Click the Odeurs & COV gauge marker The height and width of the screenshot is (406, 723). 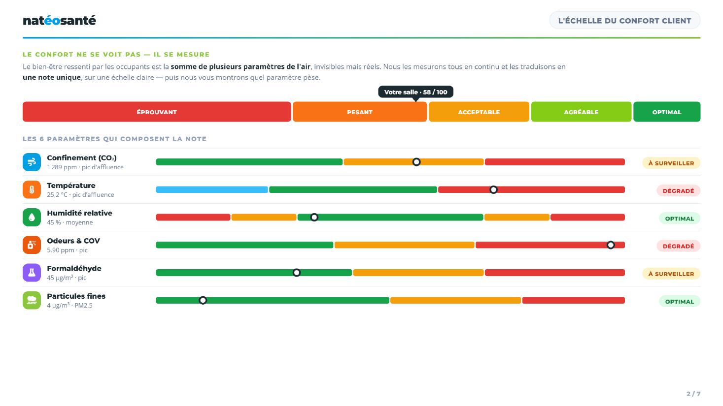coord(611,245)
